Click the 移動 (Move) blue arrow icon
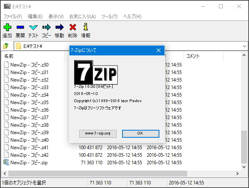Image resolution: width=249 pixels, height=188 pixels. (59, 27)
